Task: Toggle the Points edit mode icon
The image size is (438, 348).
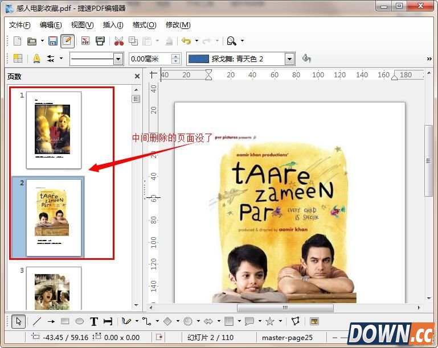Action: [295, 321]
